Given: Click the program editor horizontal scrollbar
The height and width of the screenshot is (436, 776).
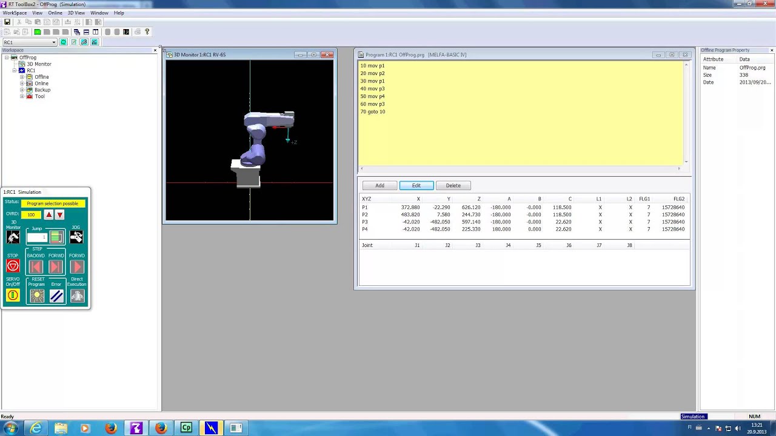Looking at the screenshot, I should point(521,169).
